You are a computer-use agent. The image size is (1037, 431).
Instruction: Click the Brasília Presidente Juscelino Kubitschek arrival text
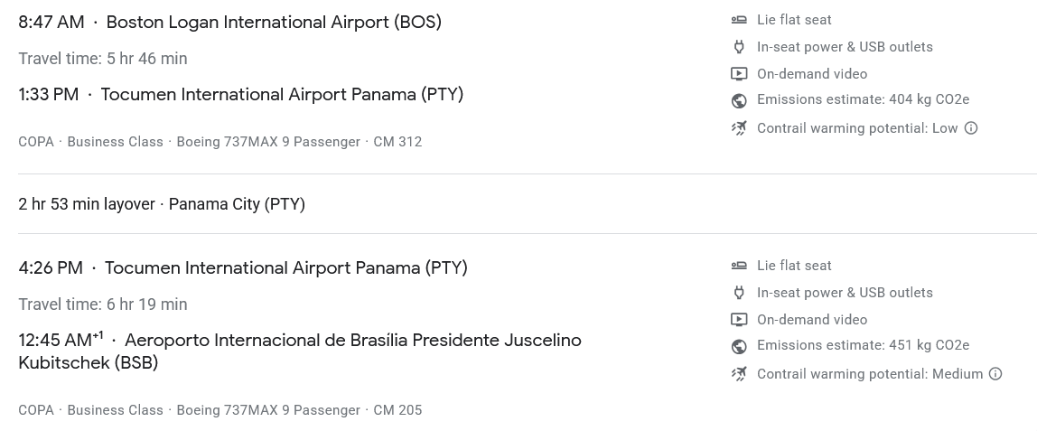pyautogui.click(x=352, y=341)
